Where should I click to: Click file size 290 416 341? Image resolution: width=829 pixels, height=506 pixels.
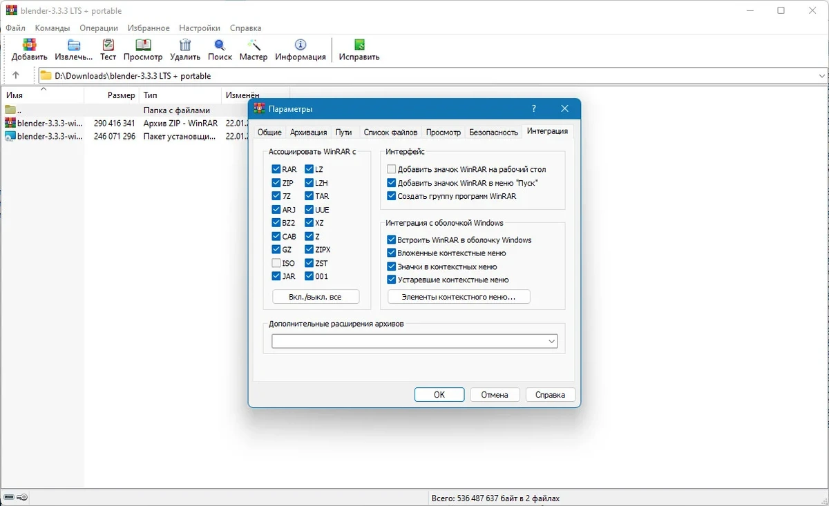pyautogui.click(x=114, y=123)
